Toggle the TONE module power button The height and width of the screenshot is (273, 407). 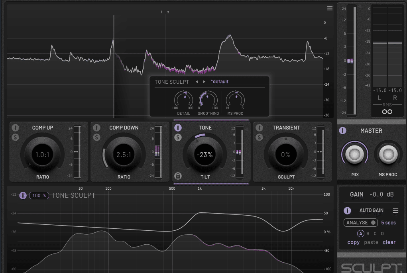tap(178, 128)
